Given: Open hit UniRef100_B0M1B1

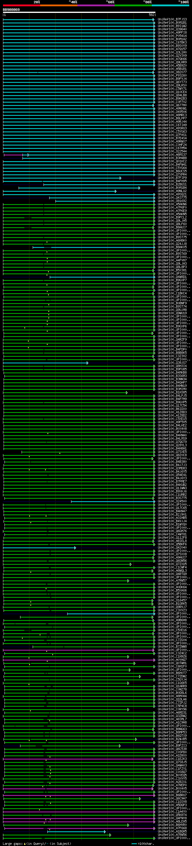Looking at the screenshot, I should [172, 23].
